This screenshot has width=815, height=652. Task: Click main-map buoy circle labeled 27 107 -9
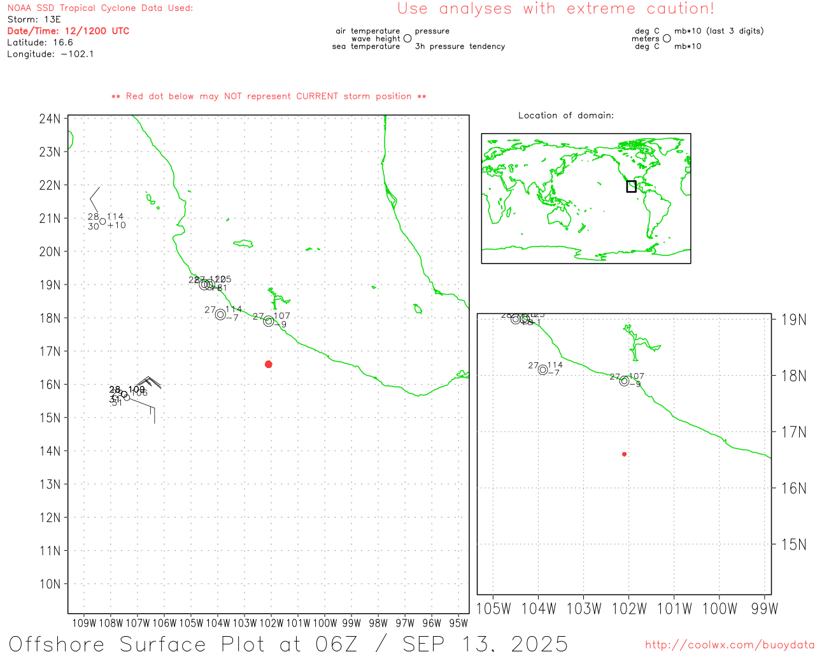(269, 322)
